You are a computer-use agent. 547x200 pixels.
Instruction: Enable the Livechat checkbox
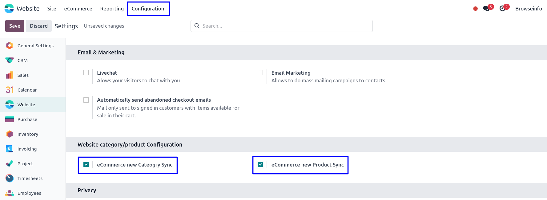tap(86, 73)
